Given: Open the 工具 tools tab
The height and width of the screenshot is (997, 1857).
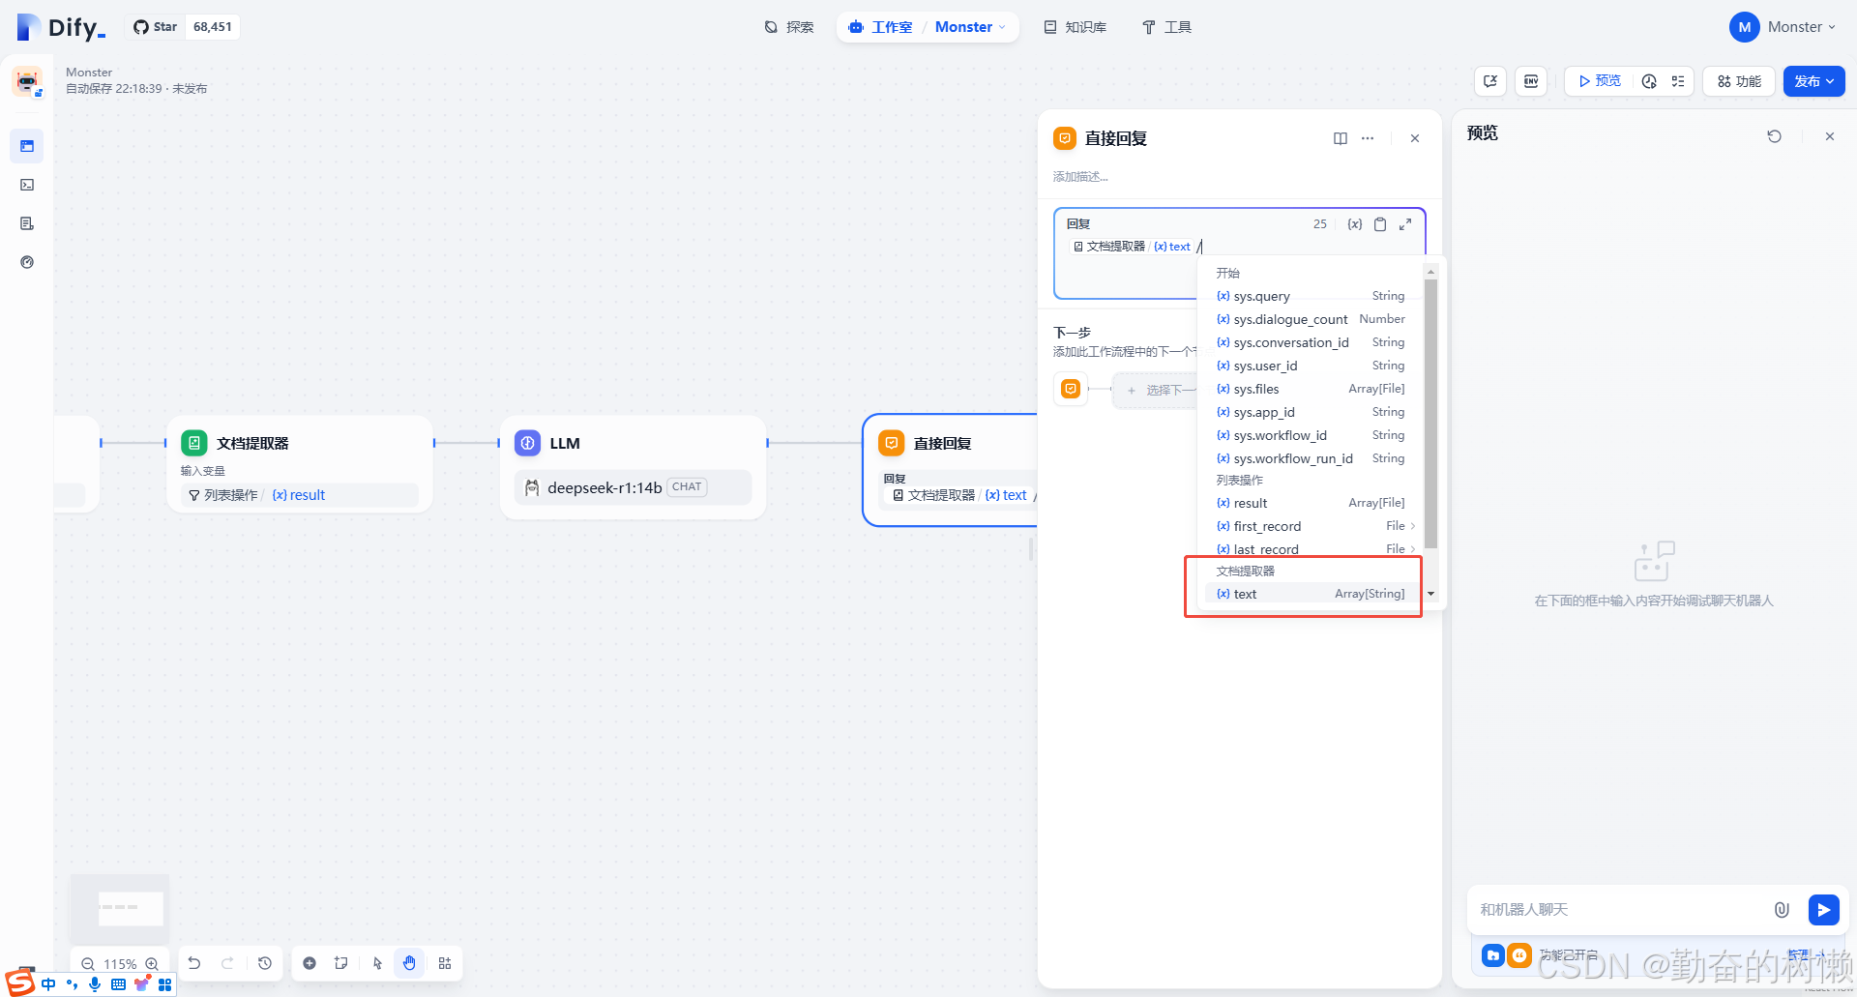Looking at the screenshot, I should coord(1166,27).
